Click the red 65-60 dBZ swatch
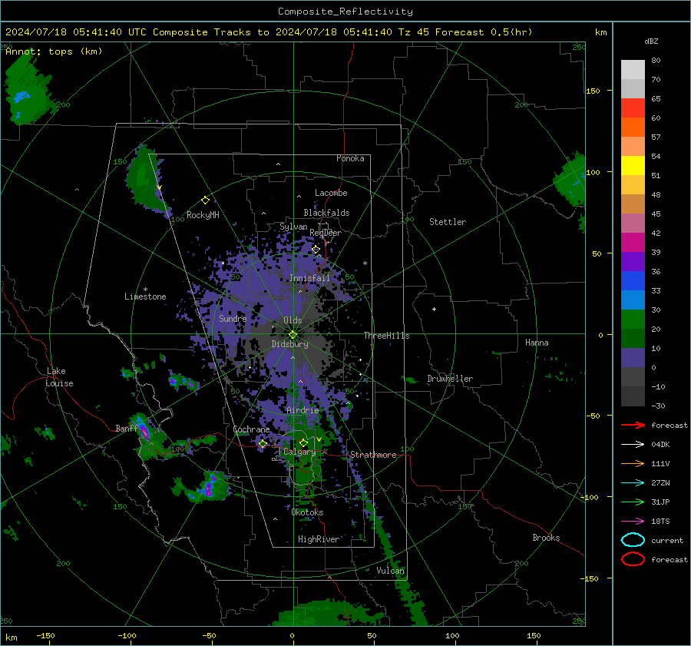Viewport: 691px width, 646px height. [x=633, y=108]
